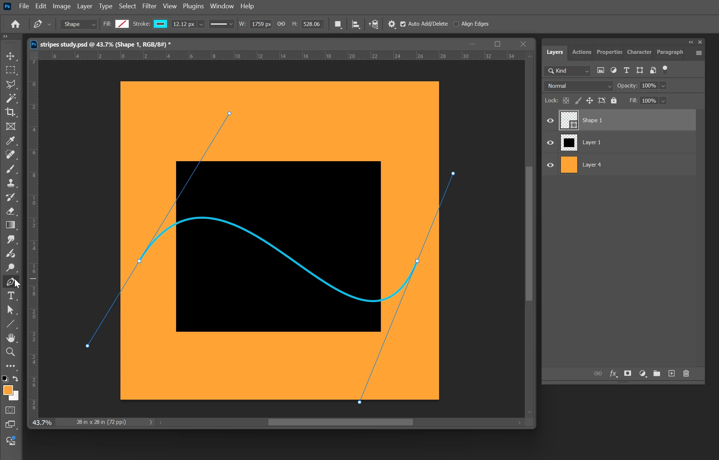This screenshot has height=460, width=719.
Task: Switch to the Character tab
Action: 639,52
